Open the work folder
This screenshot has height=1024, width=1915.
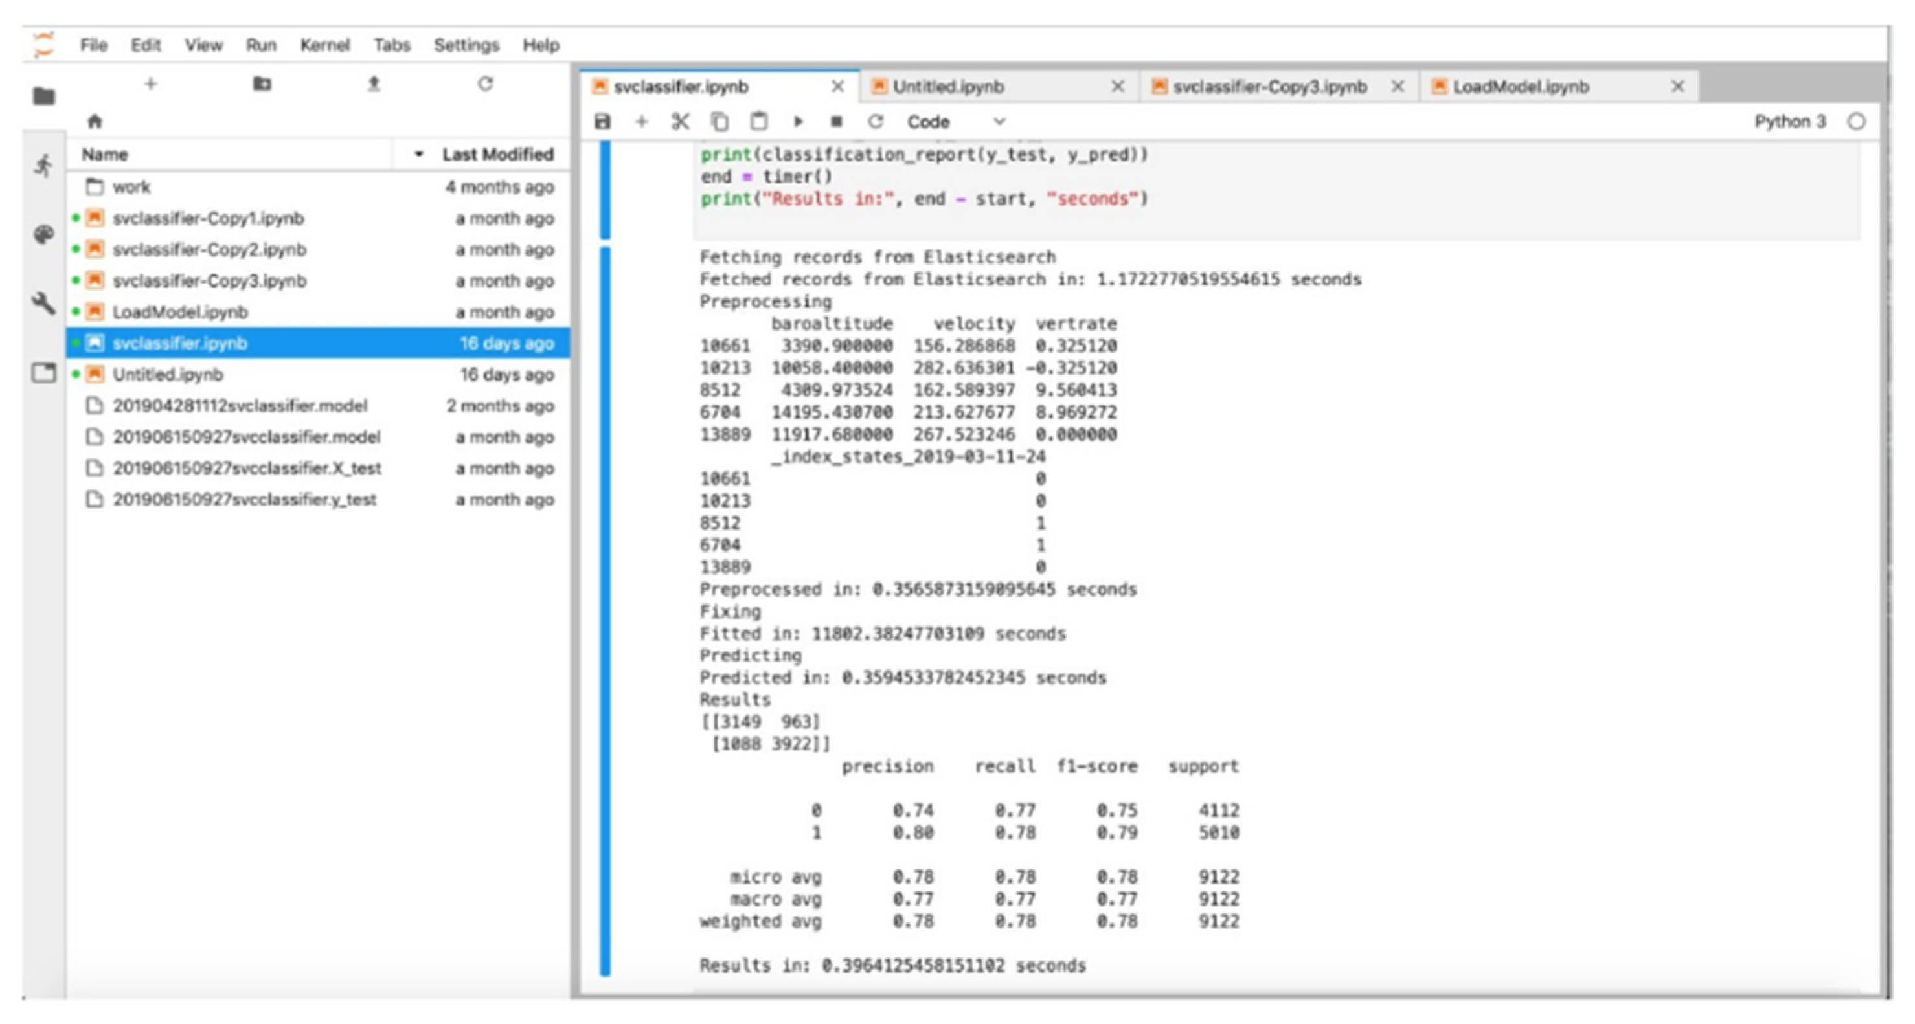coord(131,186)
